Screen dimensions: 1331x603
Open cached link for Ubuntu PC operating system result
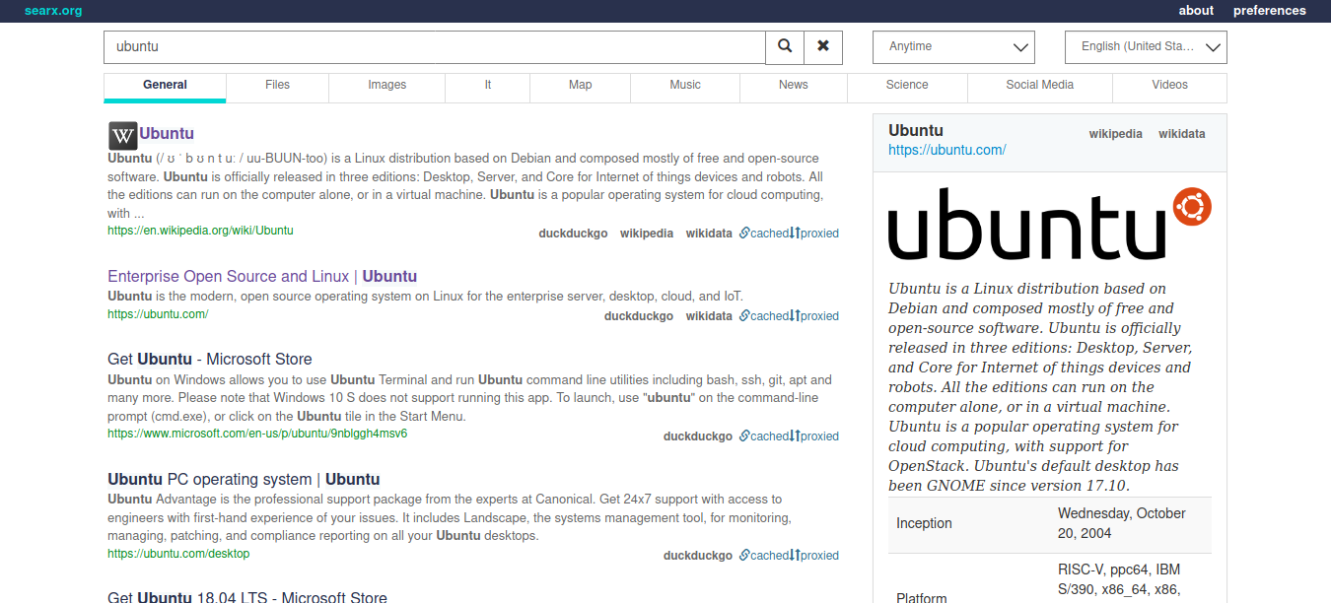pyautogui.click(x=764, y=556)
